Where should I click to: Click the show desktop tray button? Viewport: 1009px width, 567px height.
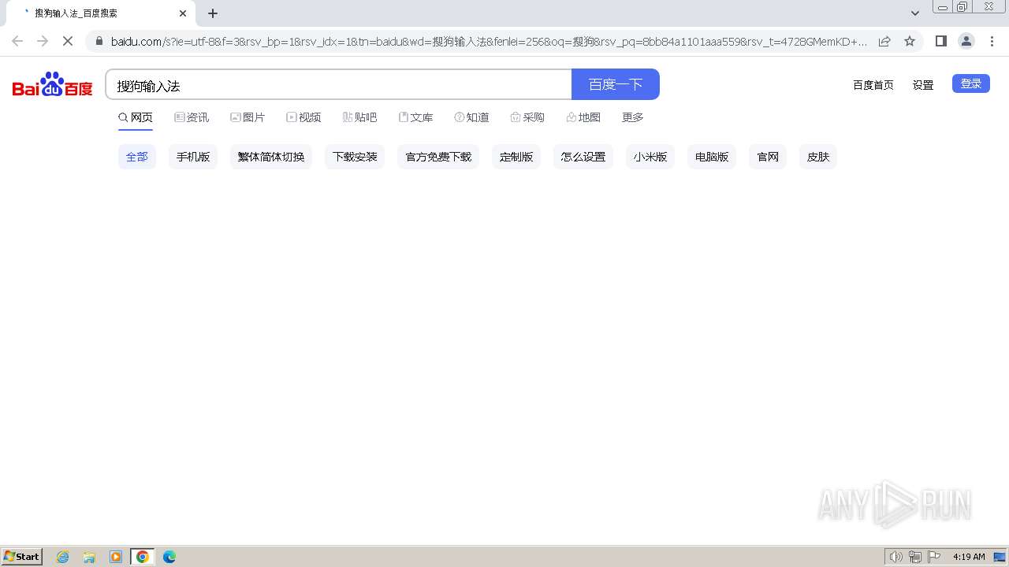point(1000,557)
